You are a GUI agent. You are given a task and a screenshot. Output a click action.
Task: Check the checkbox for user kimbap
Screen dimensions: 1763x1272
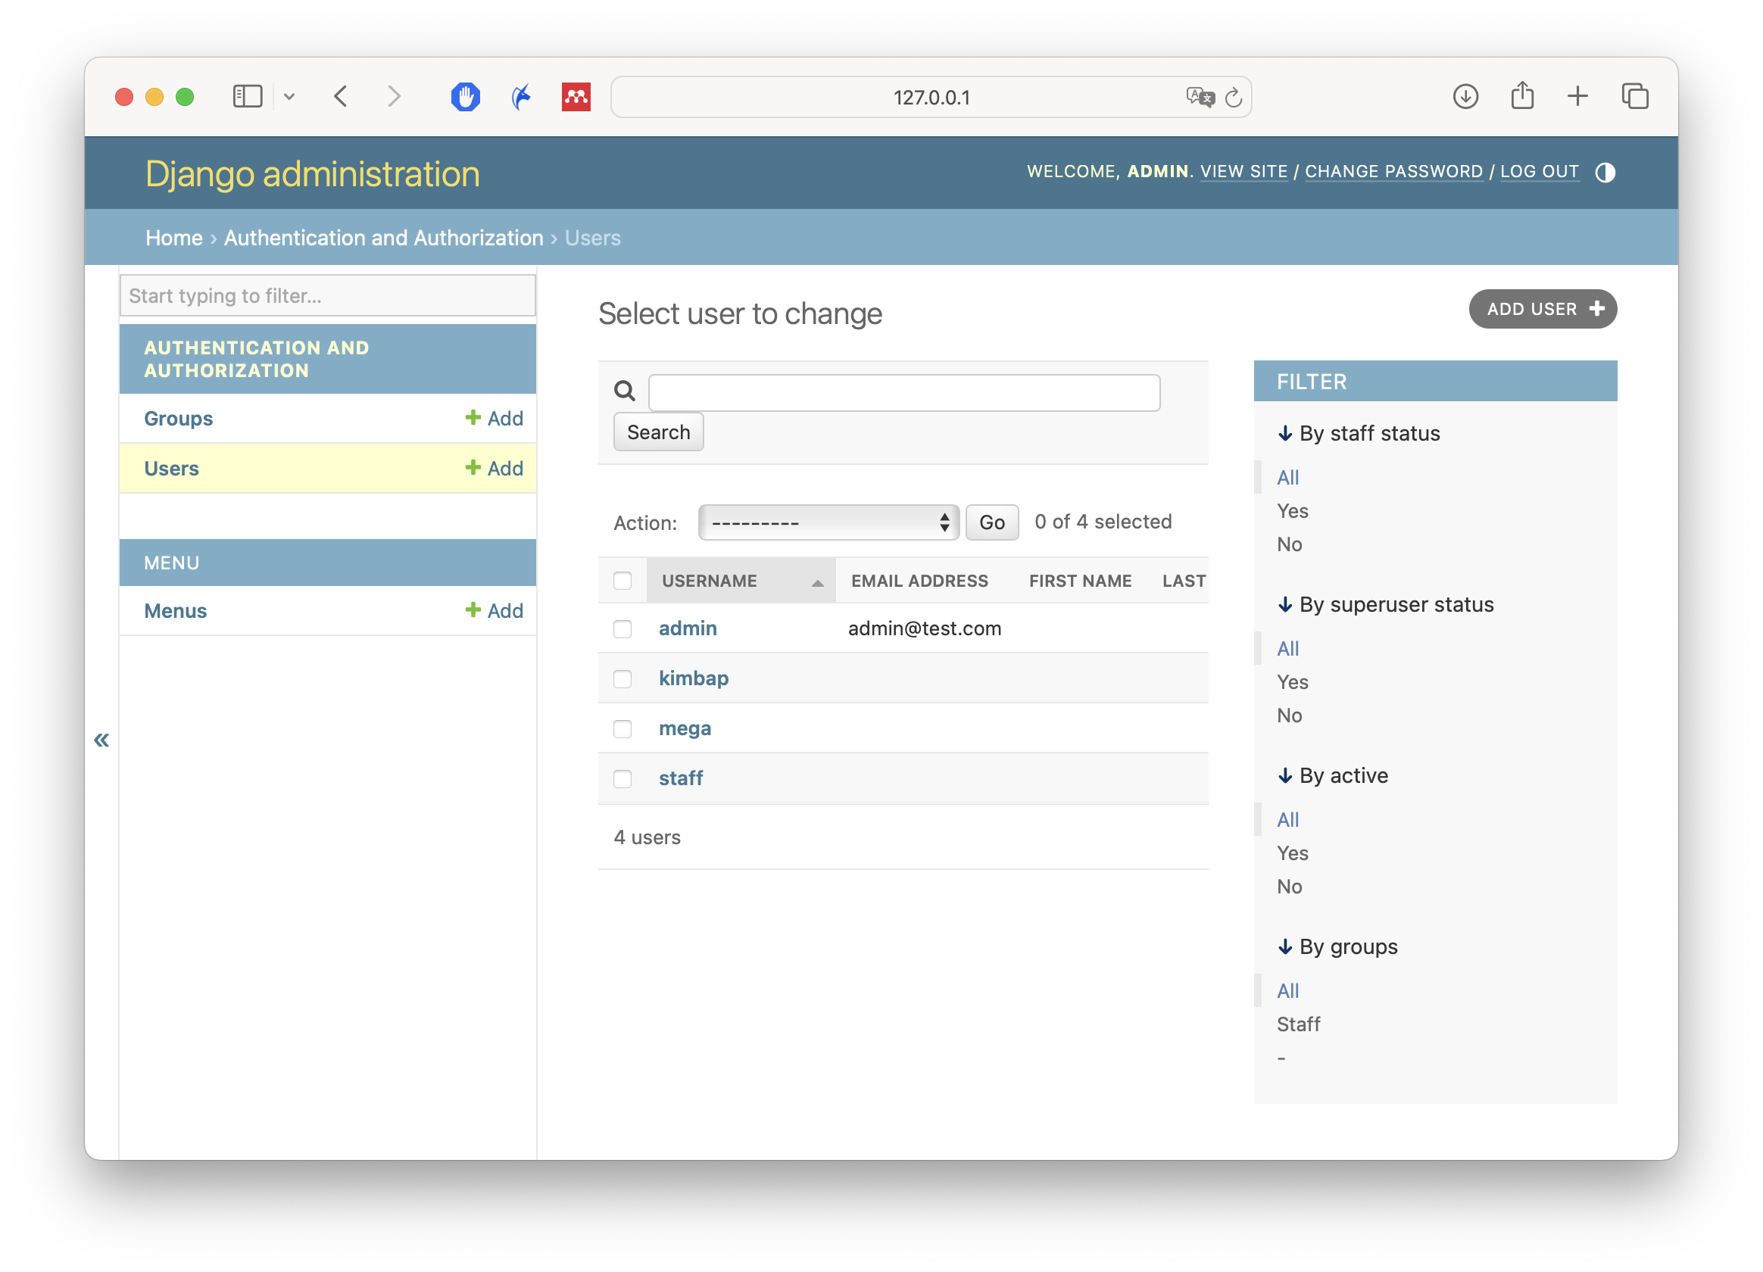click(x=622, y=678)
